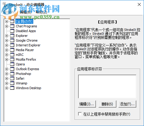Select the Safari tree entry
The image size is (144, 126).
(20, 78)
